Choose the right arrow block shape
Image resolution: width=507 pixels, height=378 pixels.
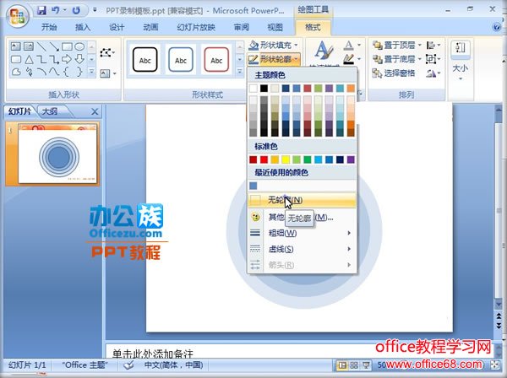(67, 59)
